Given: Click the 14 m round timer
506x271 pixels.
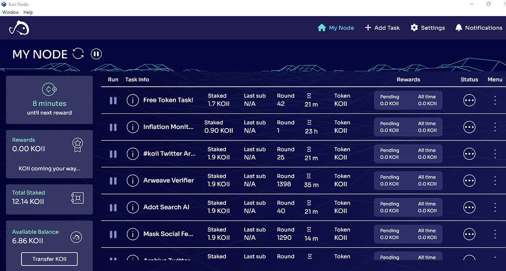Looking at the screenshot, I should click(311, 238).
